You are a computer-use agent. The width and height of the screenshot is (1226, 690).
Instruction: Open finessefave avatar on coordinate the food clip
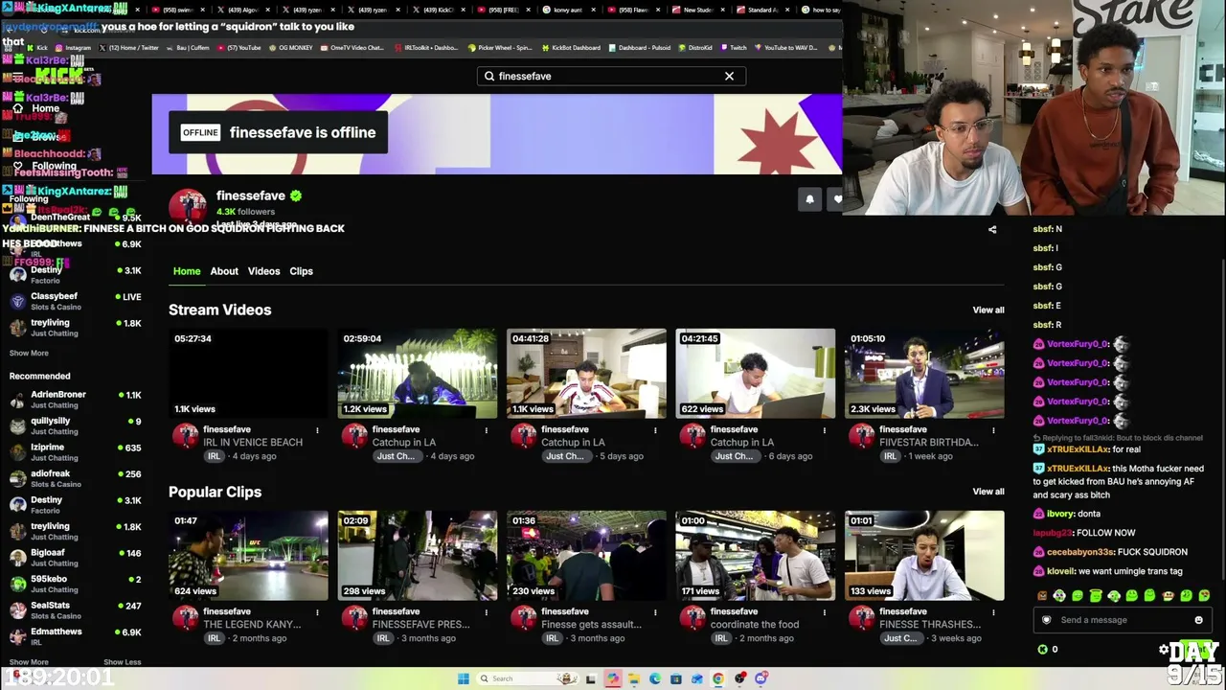(692, 619)
